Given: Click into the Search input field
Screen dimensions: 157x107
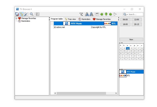Looking at the screenshot, I should pos(136,14).
